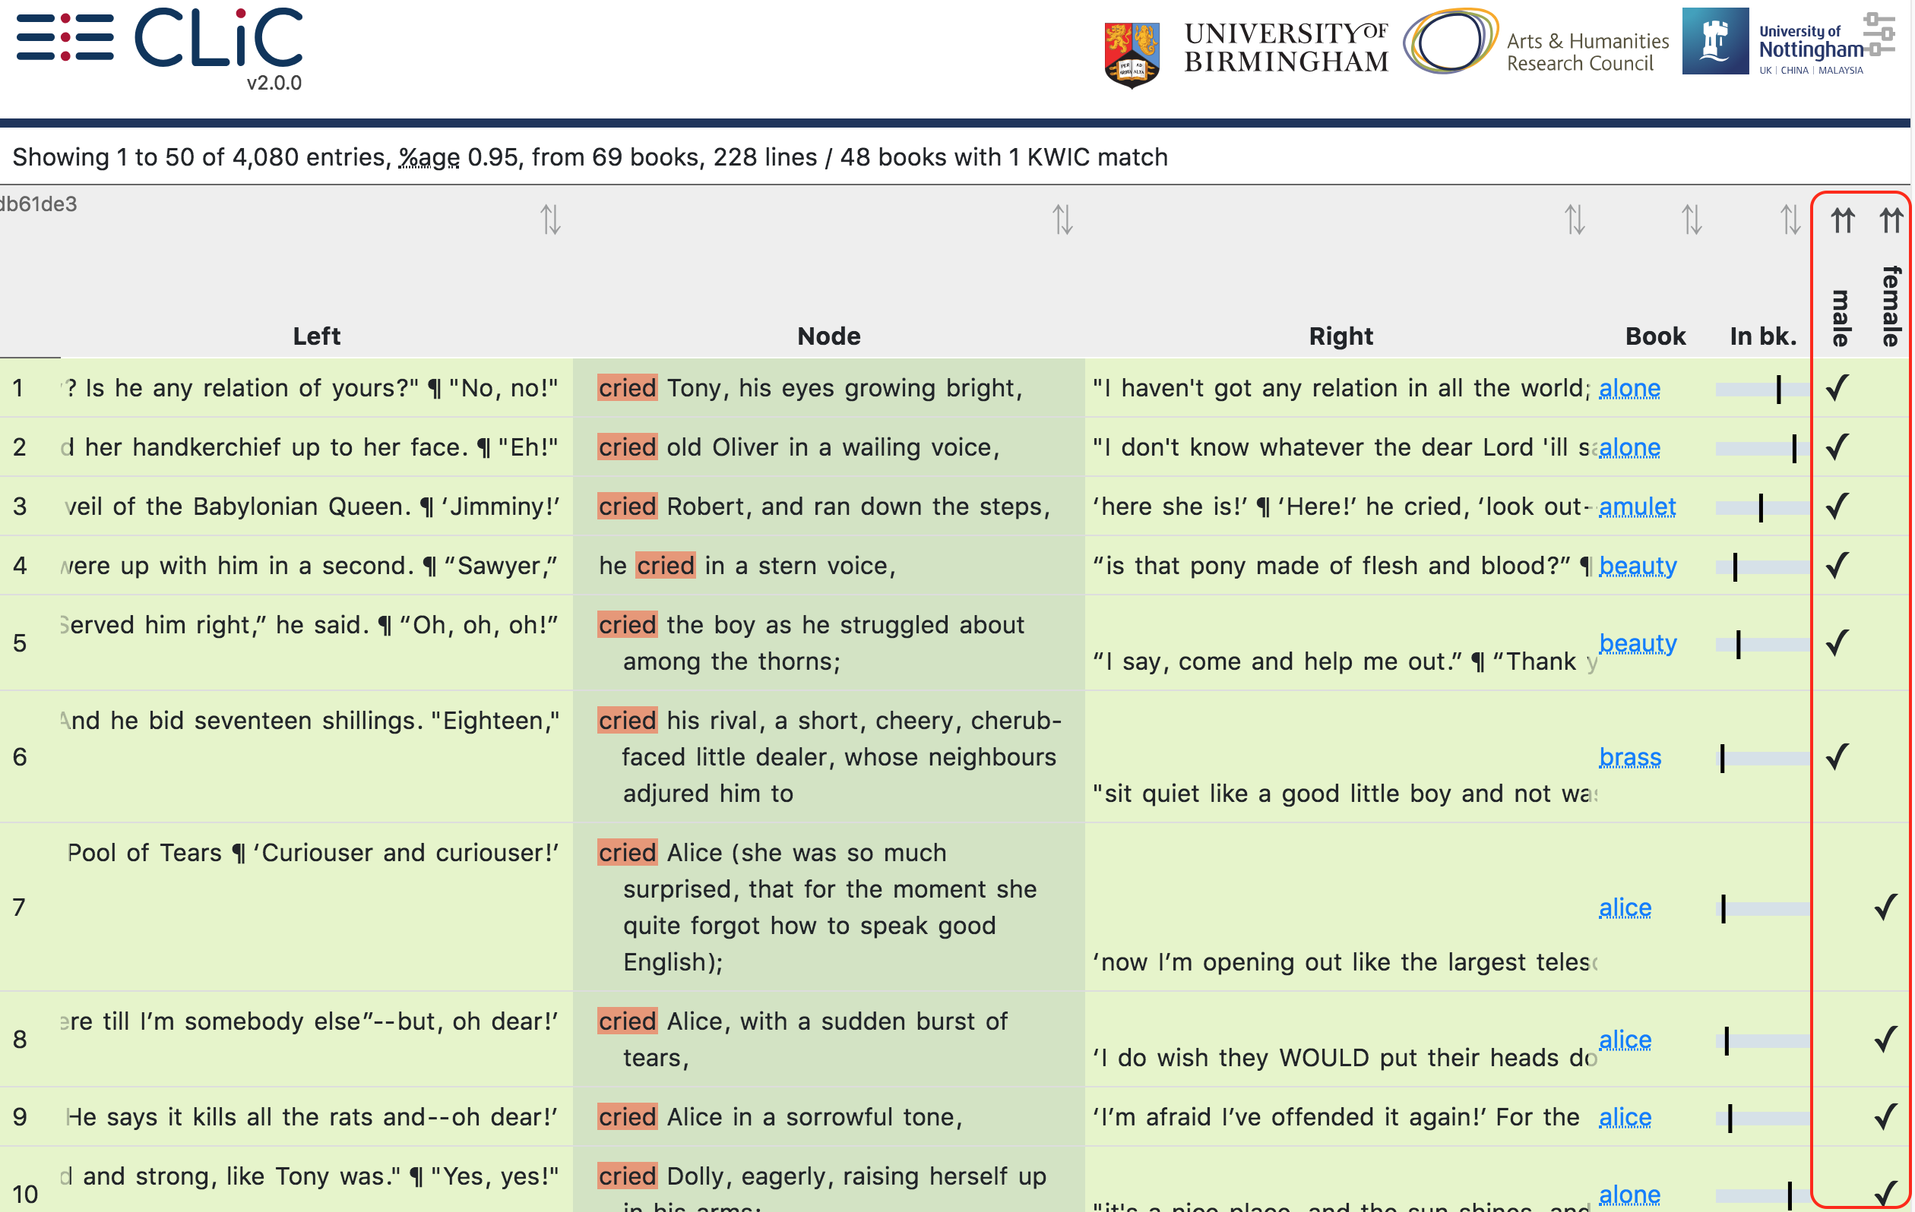Open the alice book link in row 7
The image size is (1915, 1212).
click(1625, 907)
